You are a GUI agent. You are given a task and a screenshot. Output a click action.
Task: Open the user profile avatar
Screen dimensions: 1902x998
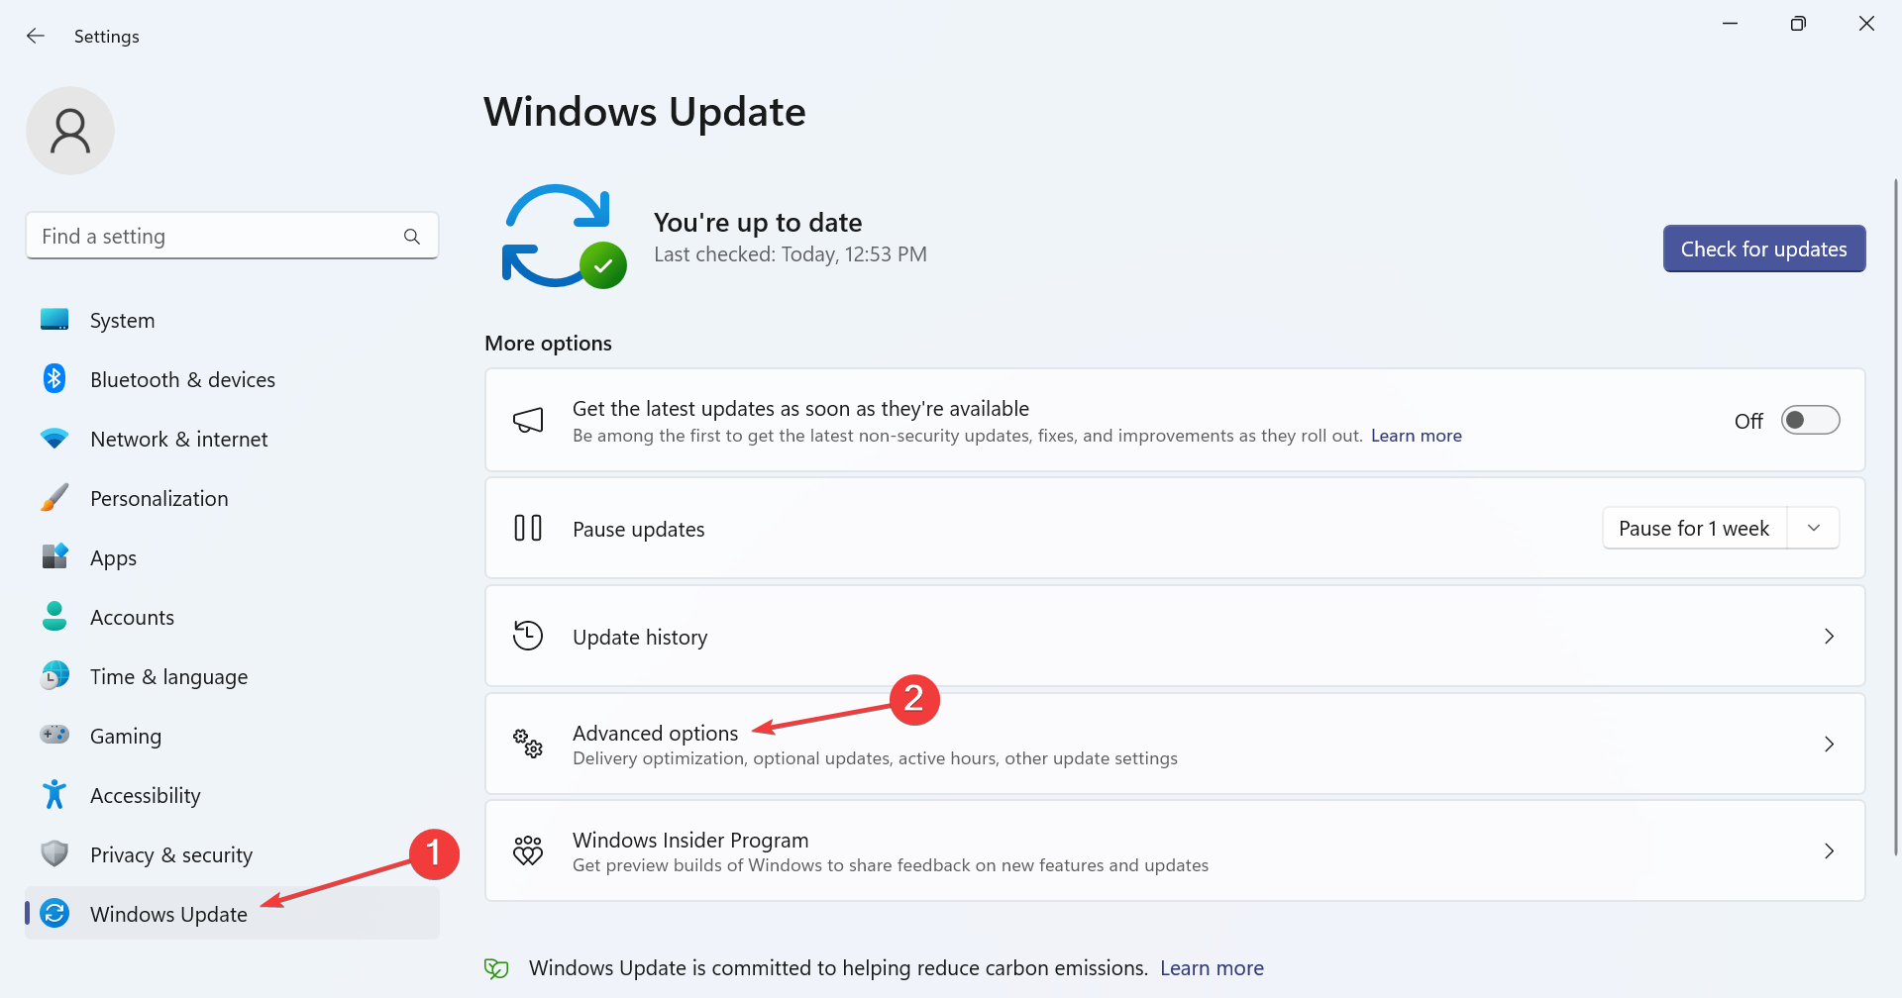(70, 131)
